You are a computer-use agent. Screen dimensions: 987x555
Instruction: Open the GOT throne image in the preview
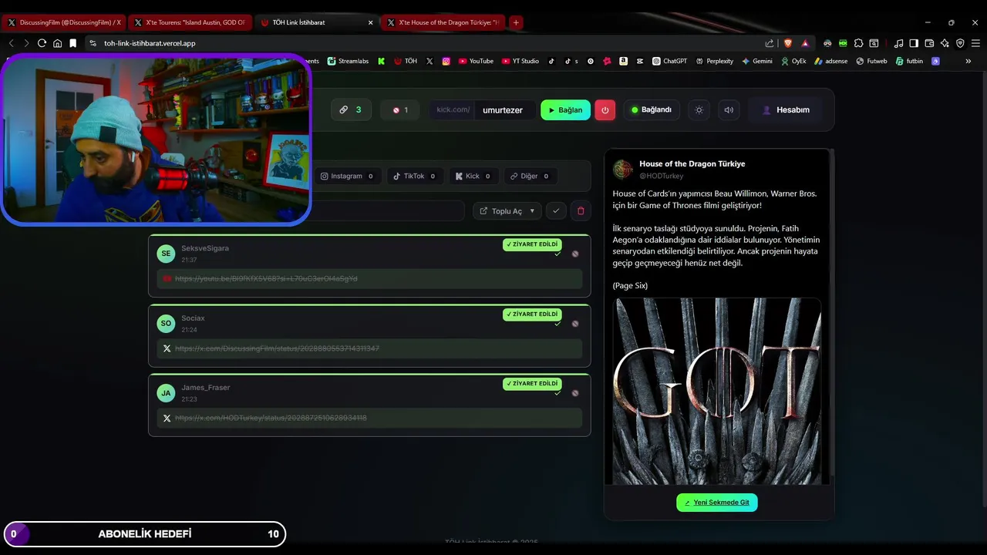click(717, 392)
